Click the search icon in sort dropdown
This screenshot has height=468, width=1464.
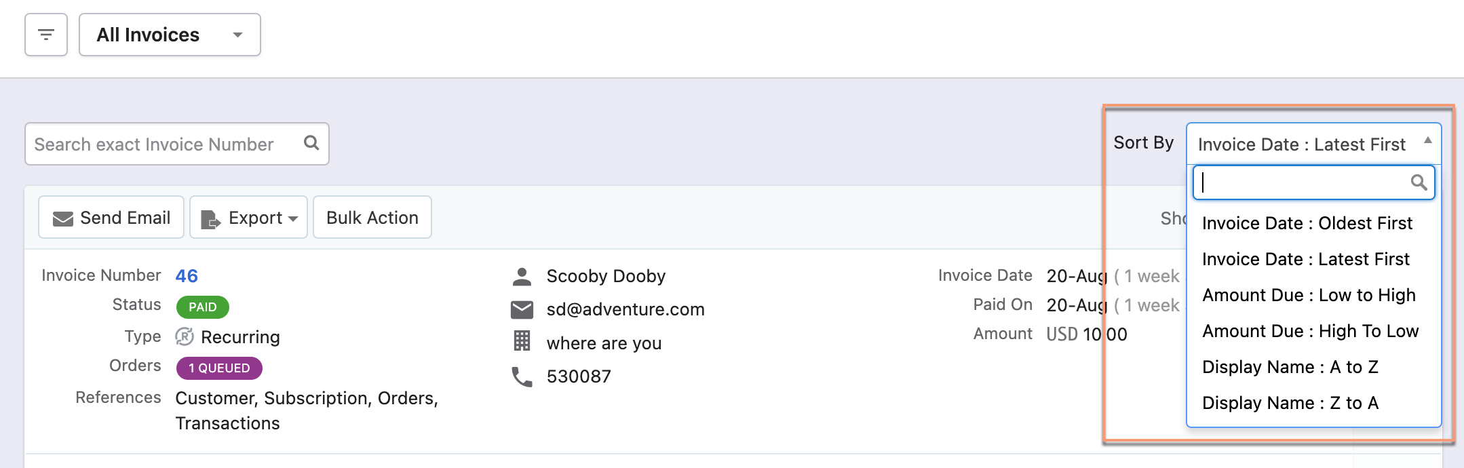(x=1419, y=182)
